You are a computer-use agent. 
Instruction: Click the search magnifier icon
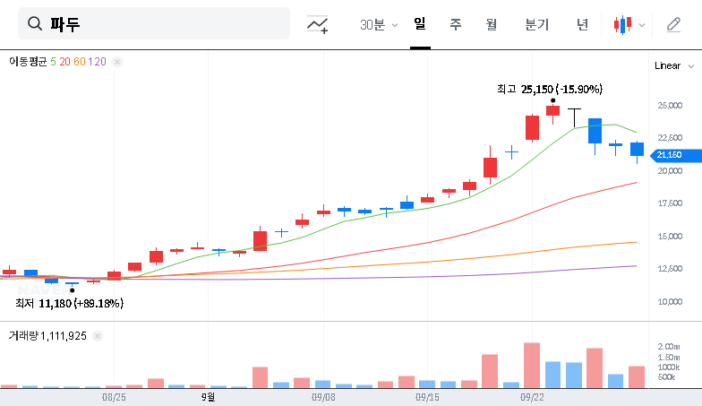coord(34,23)
